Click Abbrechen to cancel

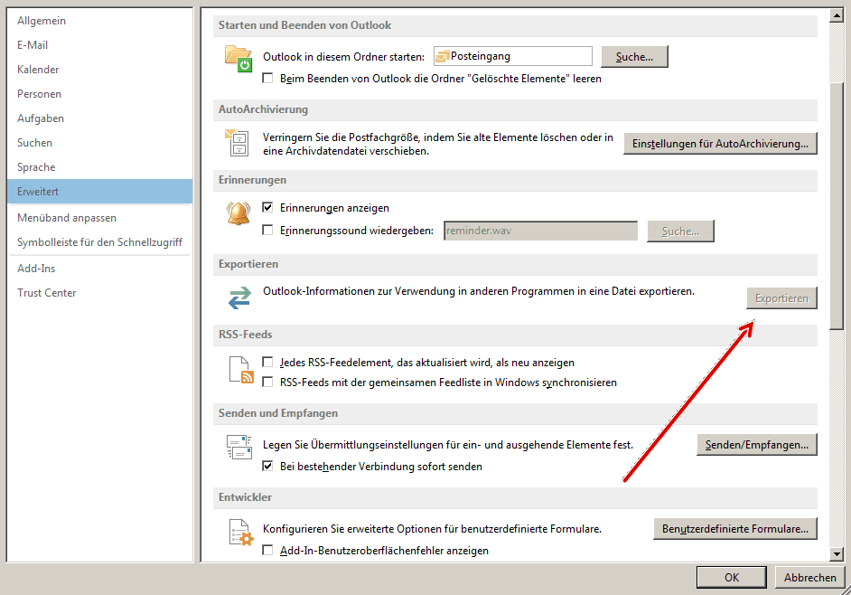pos(810,578)
